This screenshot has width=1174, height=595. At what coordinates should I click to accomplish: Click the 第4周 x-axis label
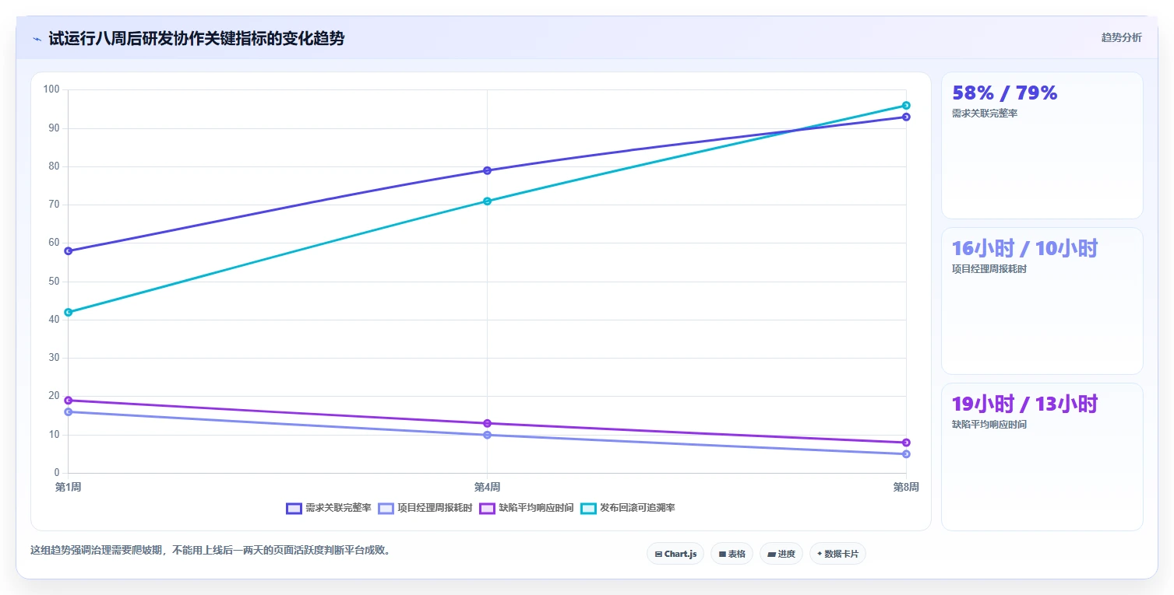coord(487,488)
